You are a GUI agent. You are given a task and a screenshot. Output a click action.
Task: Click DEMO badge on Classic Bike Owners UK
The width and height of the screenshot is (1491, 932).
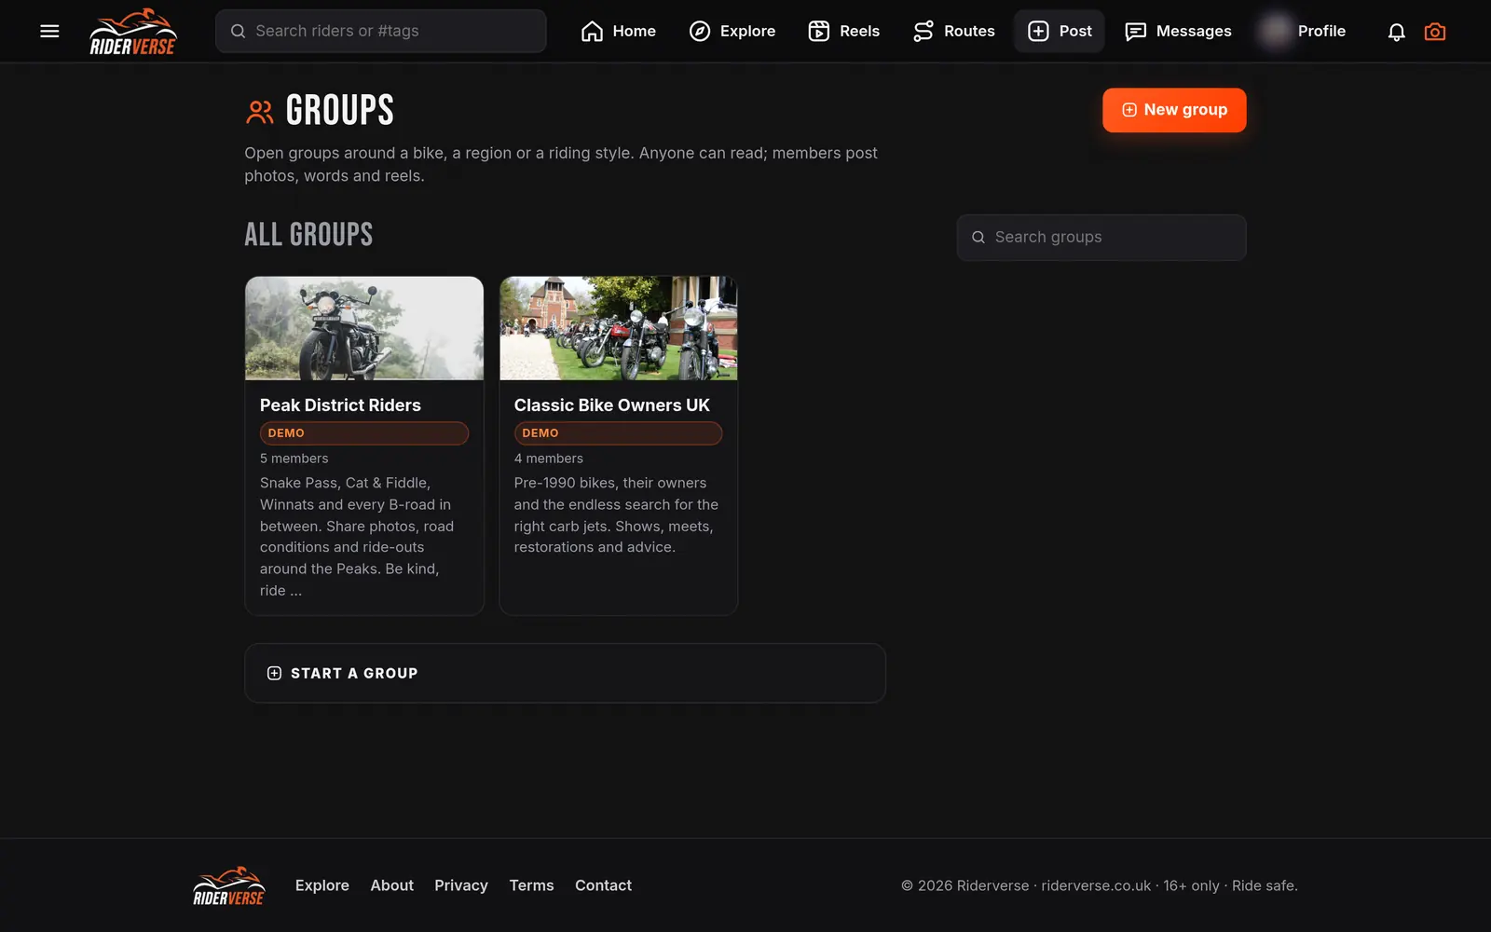[619, 433]
